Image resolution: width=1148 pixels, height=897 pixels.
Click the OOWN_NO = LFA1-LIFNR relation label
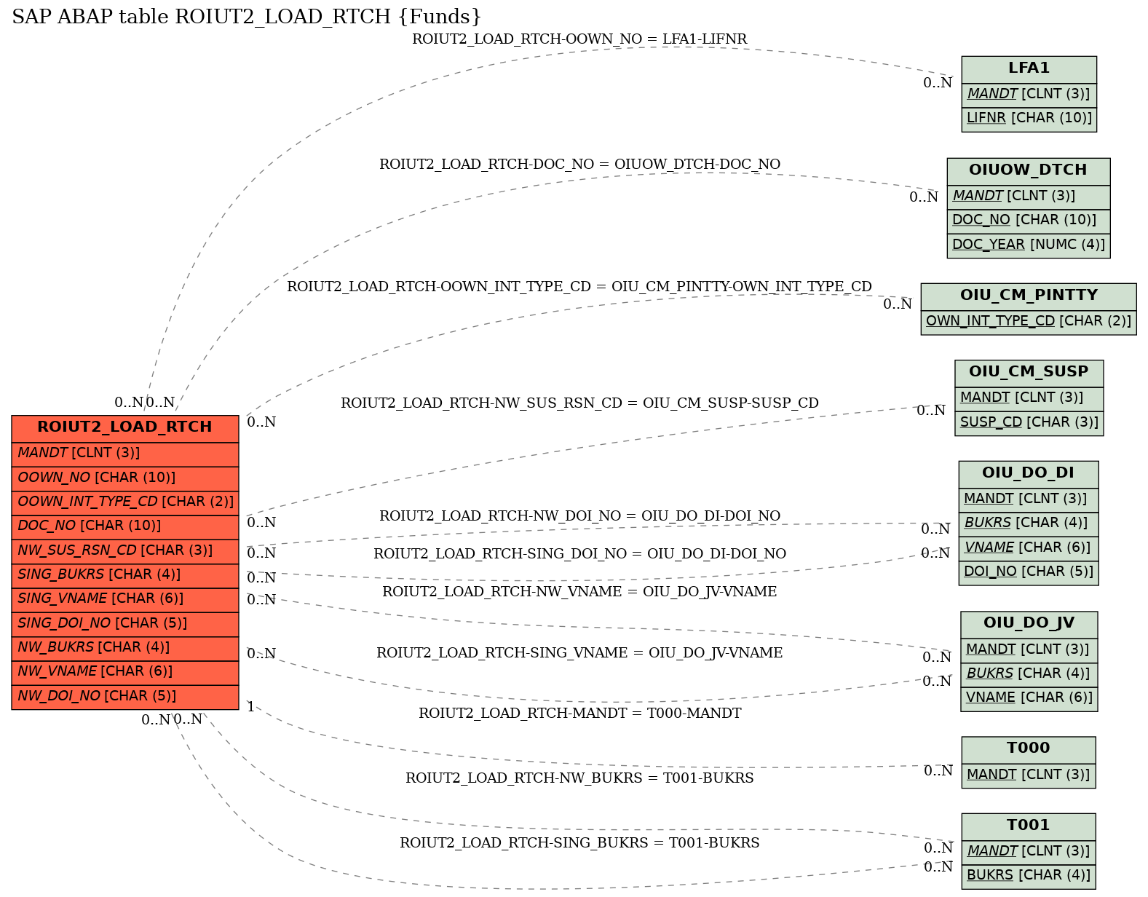[579, 39]
